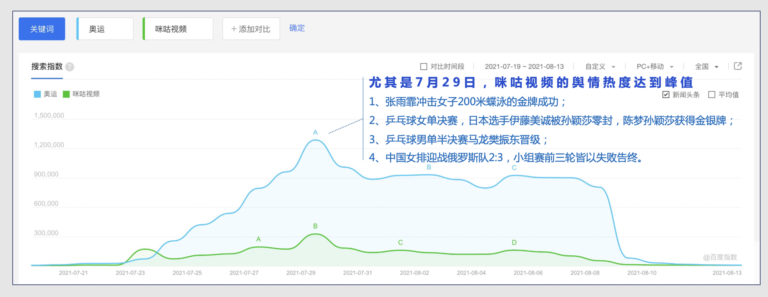The height and width of the screenshot is (297, 768).
Task: Check the 平均值 checkbox
Action: (x=712, y=95)
